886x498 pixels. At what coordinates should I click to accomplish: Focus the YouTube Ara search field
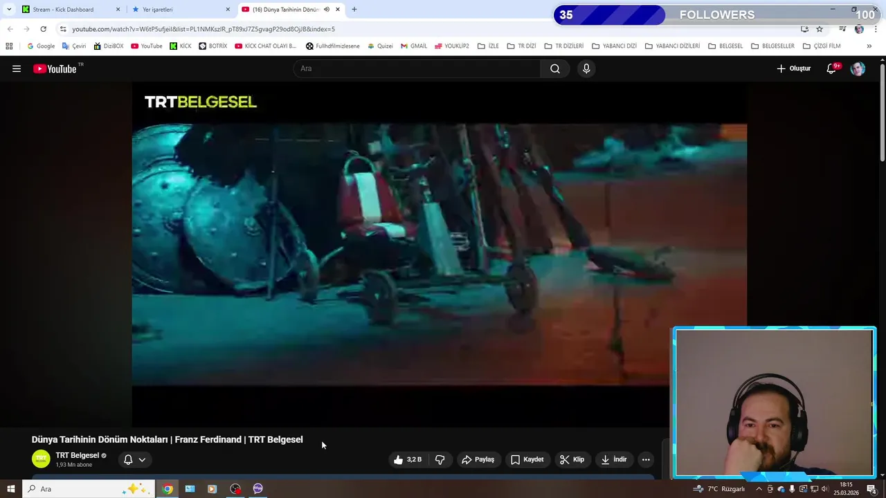click(x=417, y=68)
